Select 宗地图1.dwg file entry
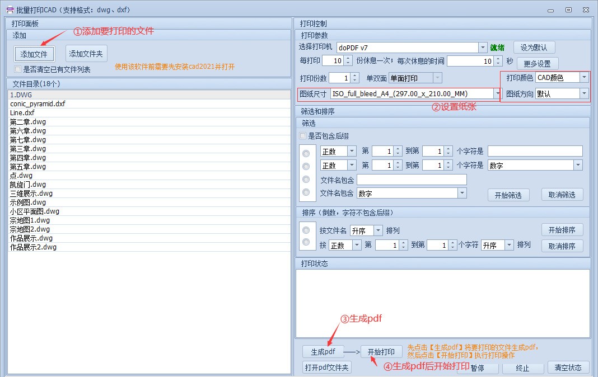 point(149,220)
